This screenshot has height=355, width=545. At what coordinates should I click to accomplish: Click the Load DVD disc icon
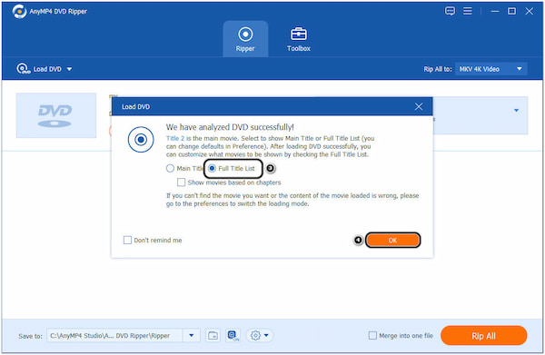[x=23, y=69]
